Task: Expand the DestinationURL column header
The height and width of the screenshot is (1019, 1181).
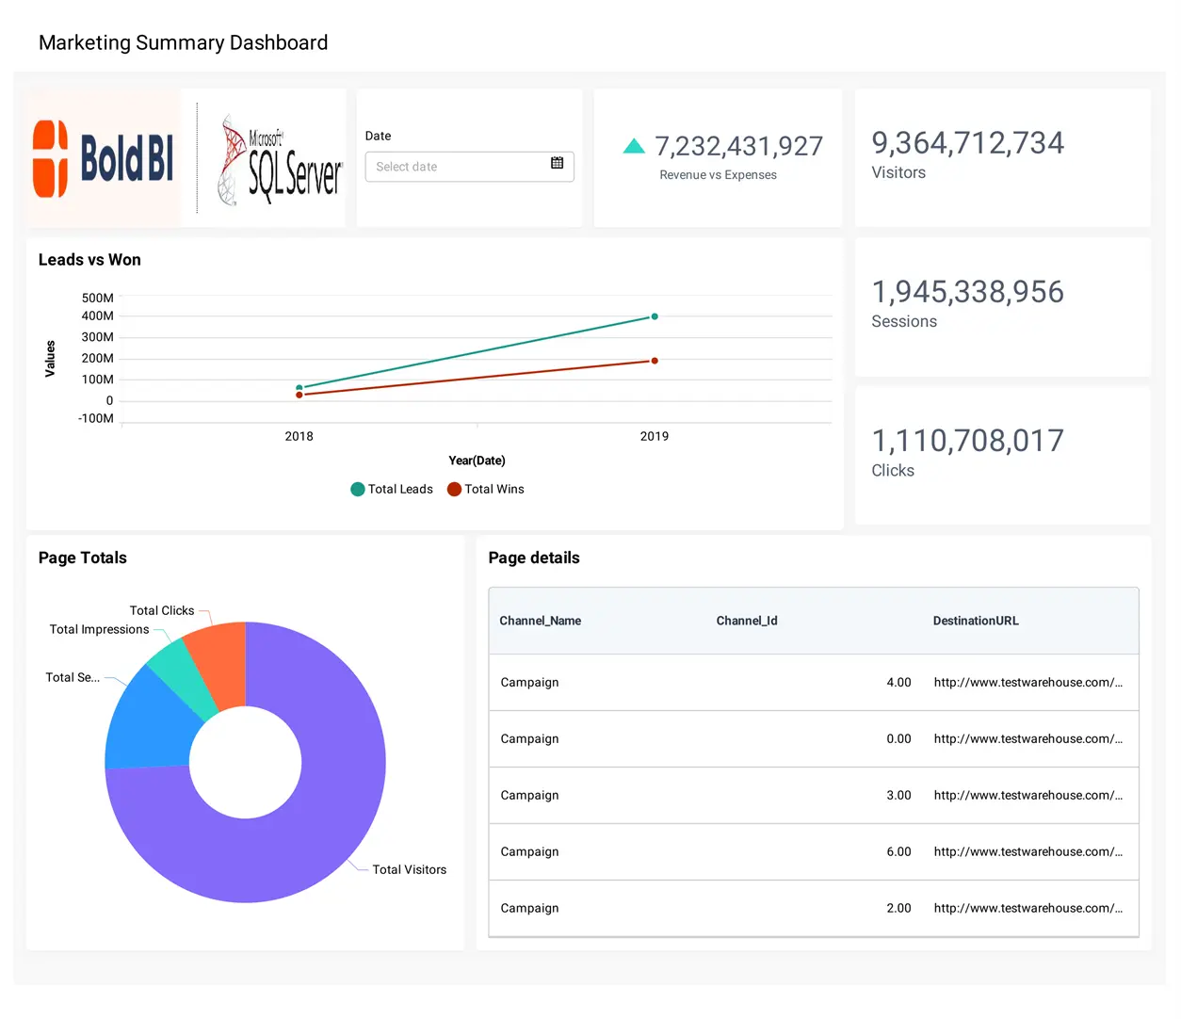Action: click(976, 621)
